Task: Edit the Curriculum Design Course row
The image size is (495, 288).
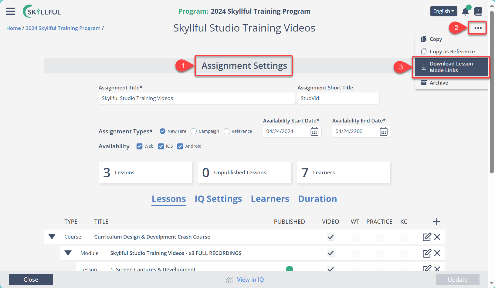Action: coord(427,237)
